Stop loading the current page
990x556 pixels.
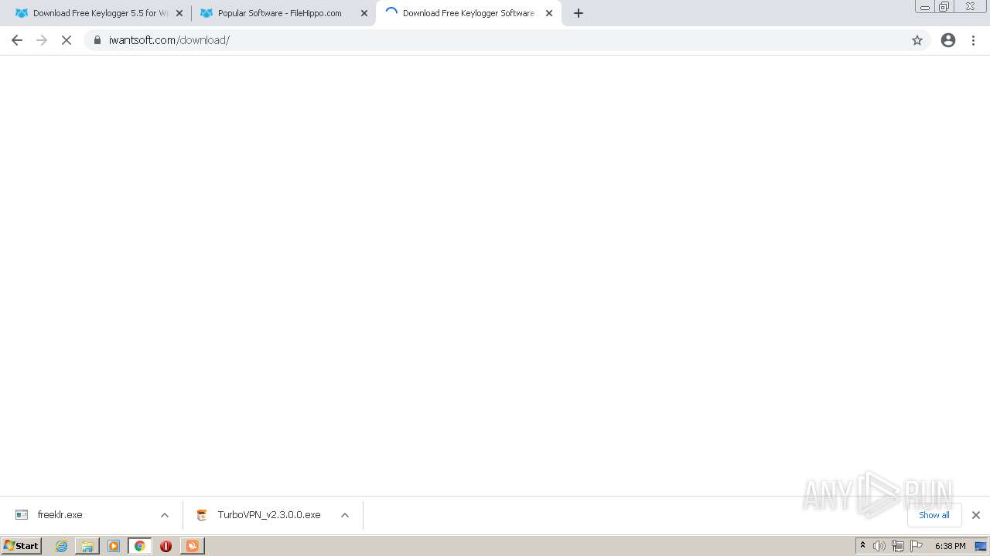click(67, 40)
